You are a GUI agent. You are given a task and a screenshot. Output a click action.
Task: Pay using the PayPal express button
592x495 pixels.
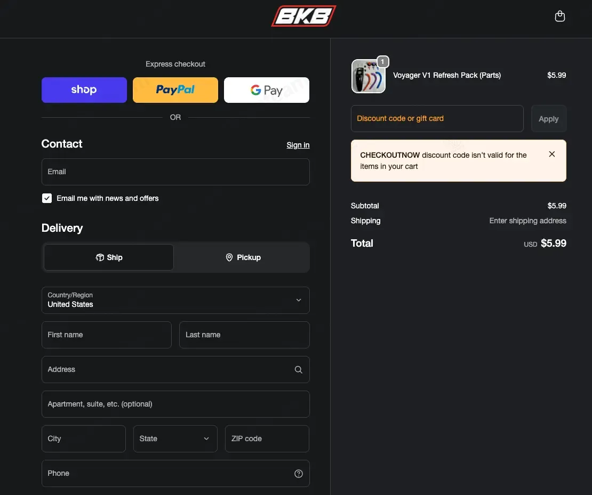pos(175,90)
